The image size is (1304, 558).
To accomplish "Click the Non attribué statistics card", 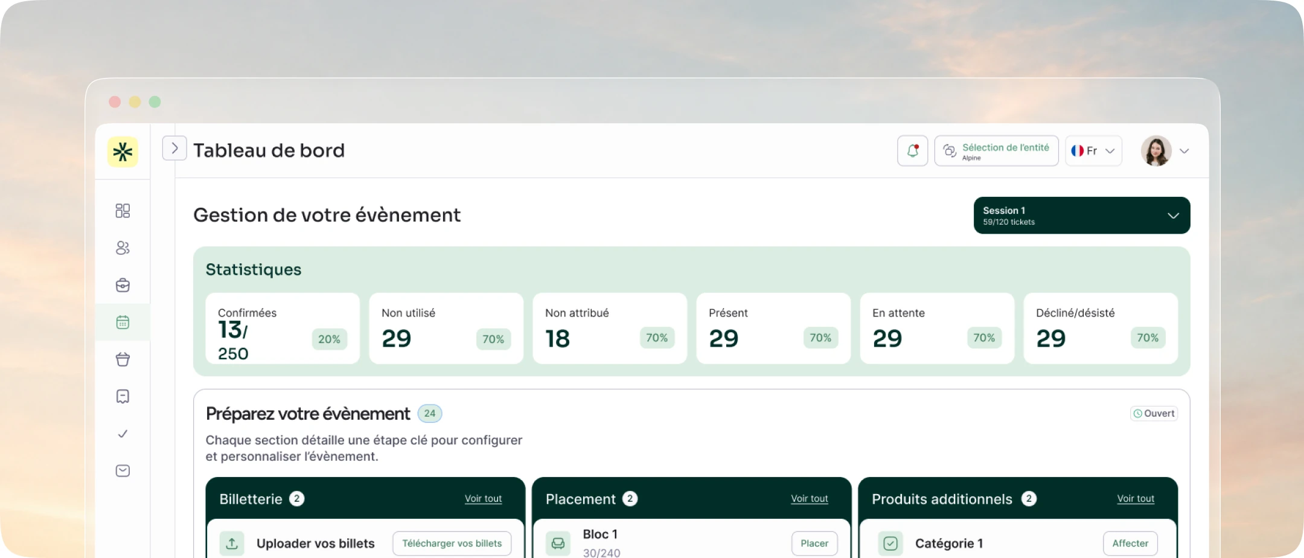I will (x=610, y=329).
